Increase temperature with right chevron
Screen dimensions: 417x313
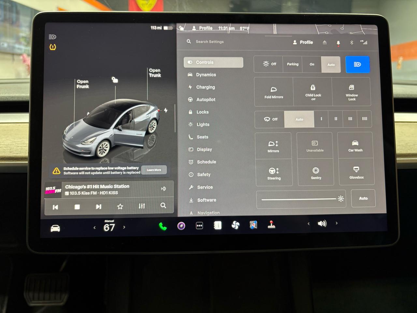pyautogui.click(x=124, y=227)
